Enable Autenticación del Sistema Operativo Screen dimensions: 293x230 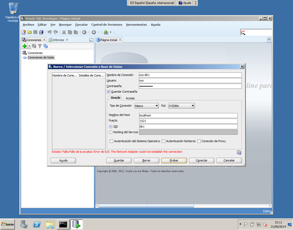pyautogui.click(x=112, y=141)
